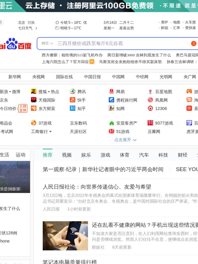Click the 51 Games icon
198x264 pixels.
pyautogui.click(x=111, y=131)
